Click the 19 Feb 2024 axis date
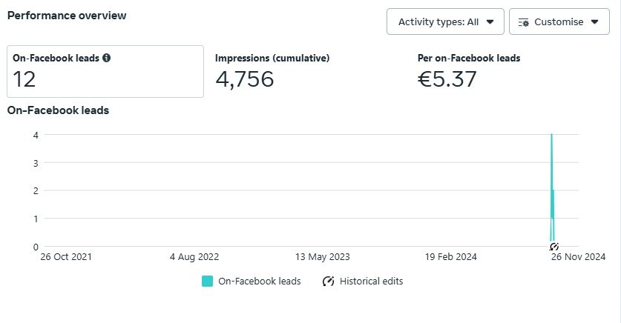Screen dimensions: 621x323 click(x=451, y=257)
